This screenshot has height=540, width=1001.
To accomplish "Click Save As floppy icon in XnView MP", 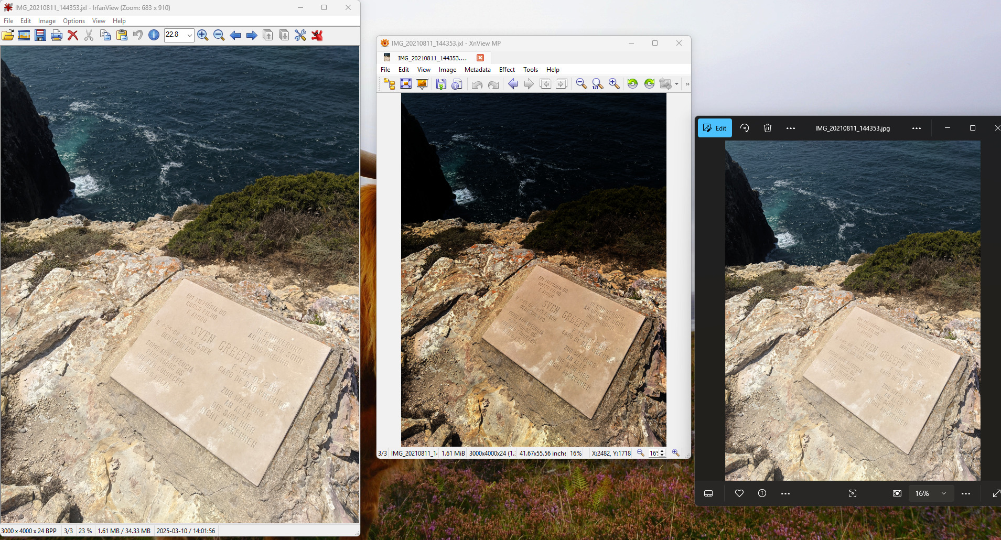I will coord(441,84).
